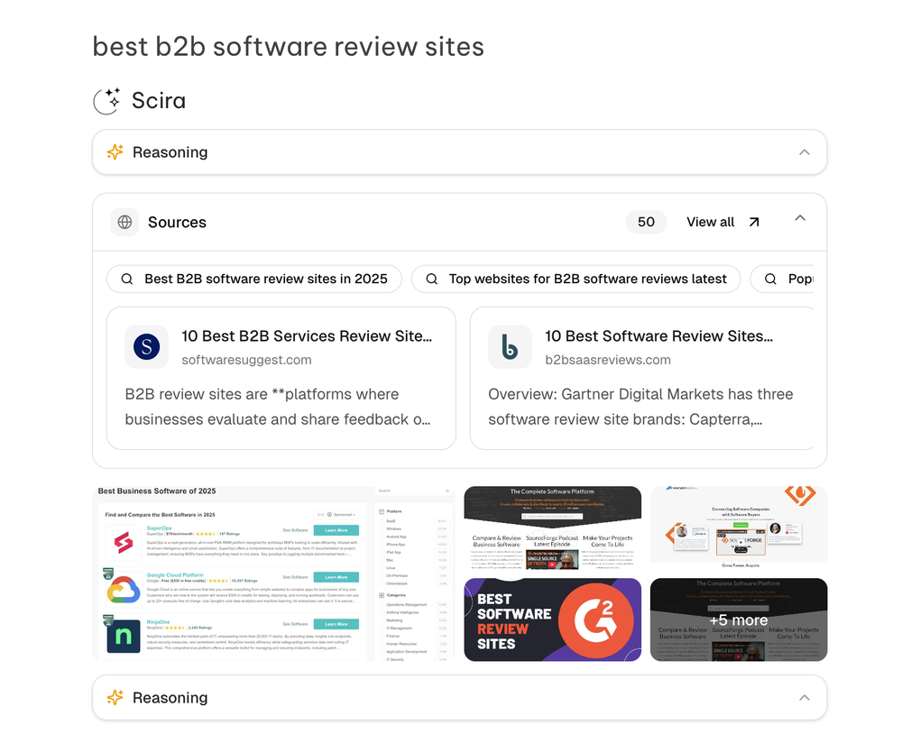Click the Sources section label
The width and height of the screenshot is (902, 734).
(x=177, y=222)
